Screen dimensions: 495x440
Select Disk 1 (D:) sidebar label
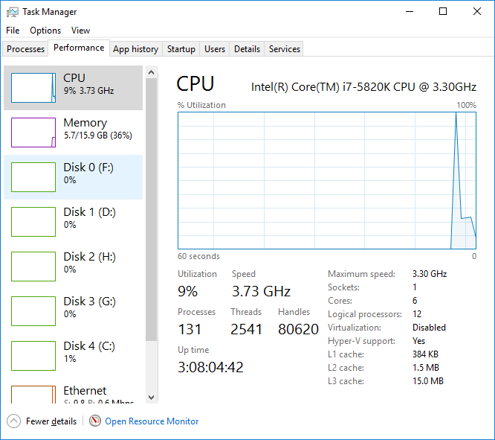(89, 212)
